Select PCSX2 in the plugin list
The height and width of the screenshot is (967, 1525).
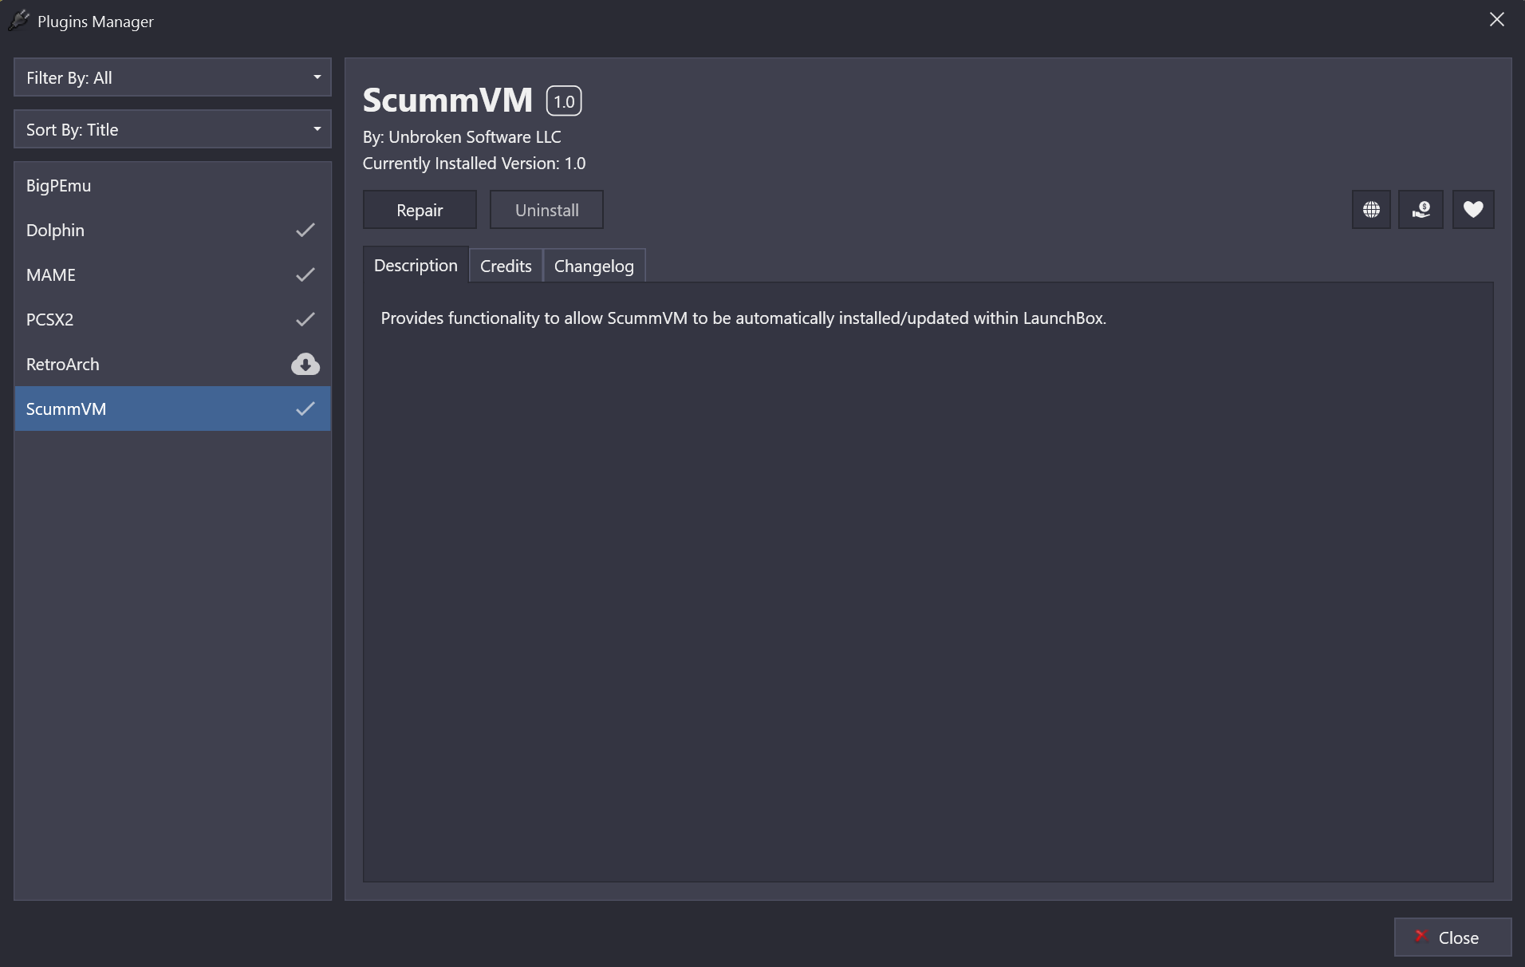coord(172,319)
